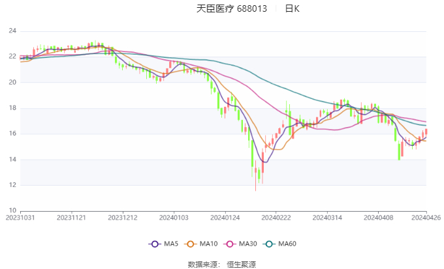Click the 24 price label on the y-axis
This screenshot has width=444, height=269.
pyautogui.click(x=12, y=31)
